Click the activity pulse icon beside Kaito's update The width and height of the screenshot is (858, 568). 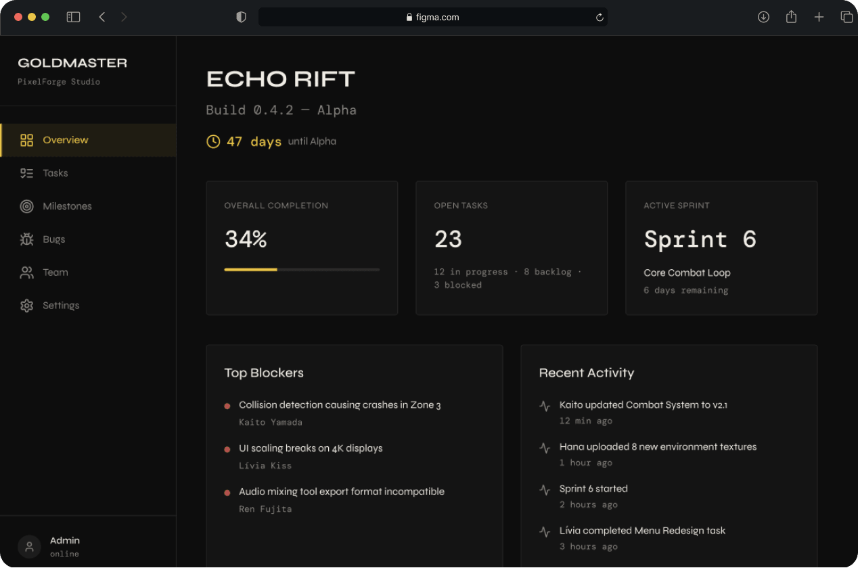pos(545,406)
